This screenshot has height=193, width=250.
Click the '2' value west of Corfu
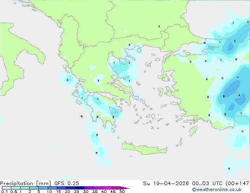click(x=67, y=80)
